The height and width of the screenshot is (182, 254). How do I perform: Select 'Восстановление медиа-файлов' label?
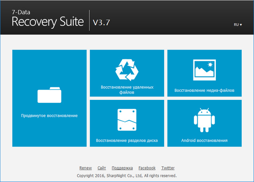(x=204, y=90)
